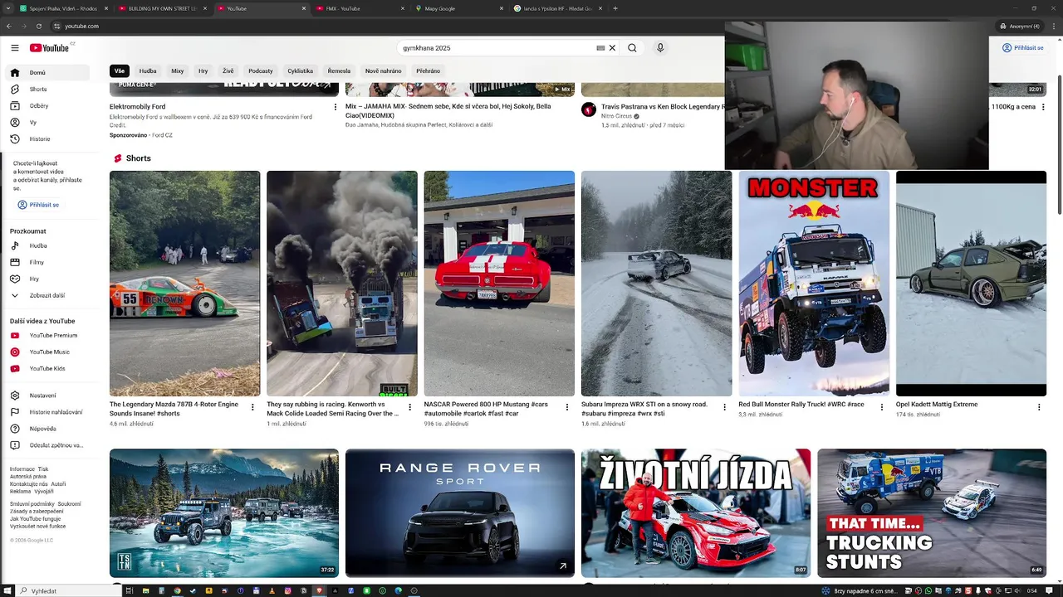Screen dimensions: 1063x597
Task: Open a new browser tab with plus
Action: (615, 8)
